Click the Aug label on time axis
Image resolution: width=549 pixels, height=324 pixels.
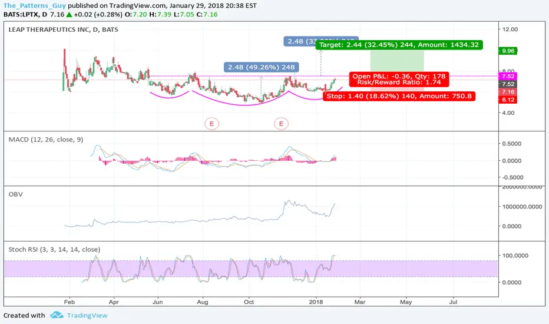pyautogui.click(x=203, y=302)
